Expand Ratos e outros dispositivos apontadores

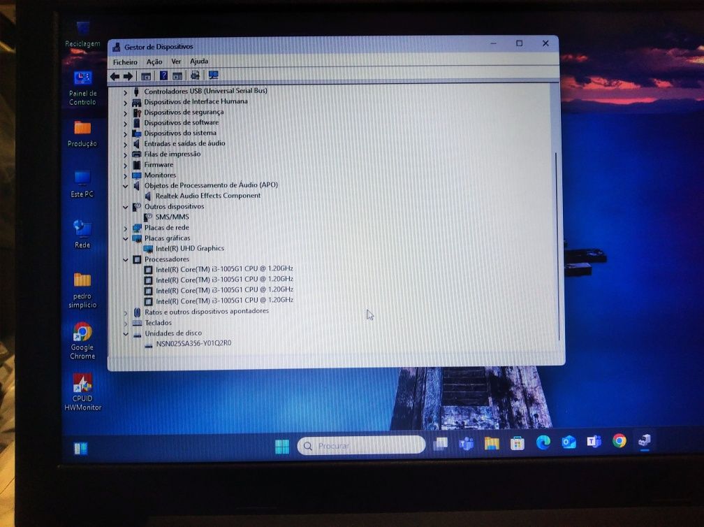pyautogui.click(x=125, y=312)
